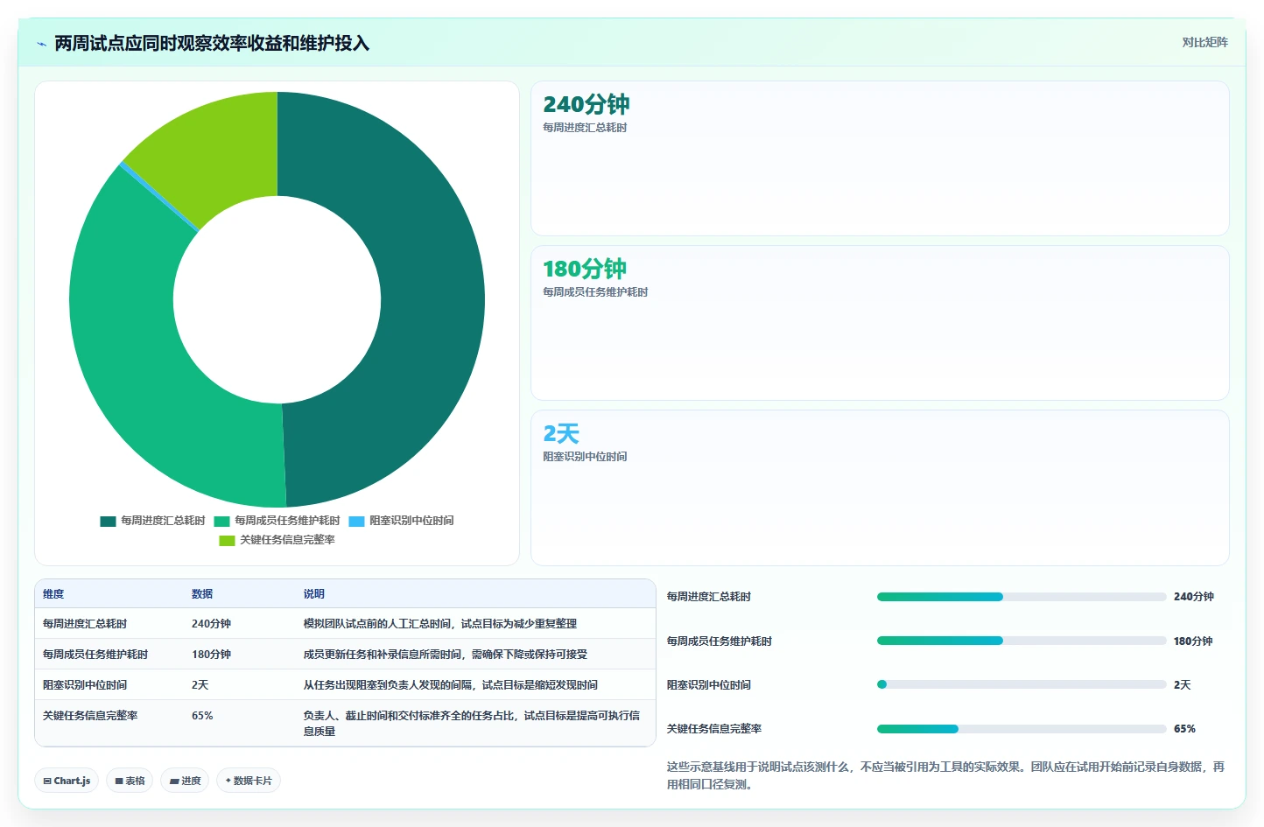1264x827 pixels.
Task: Select table cell 关键任务信息完整率
Action: click(x=90, y=716)
